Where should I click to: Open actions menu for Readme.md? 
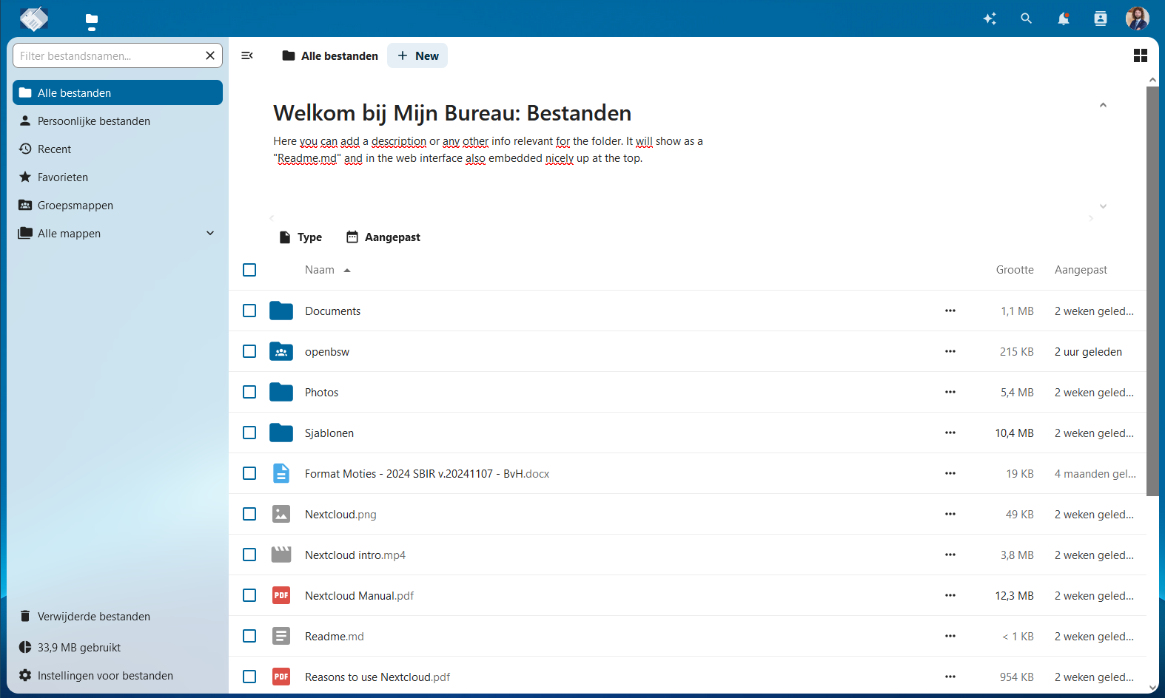click(x=950, y=636)
